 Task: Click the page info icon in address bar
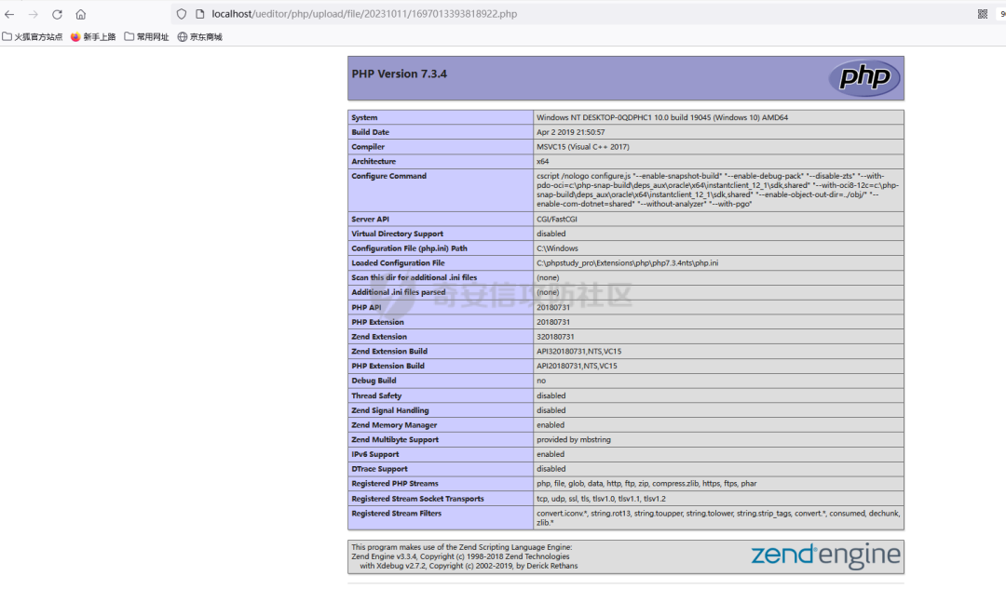[199, 14]
